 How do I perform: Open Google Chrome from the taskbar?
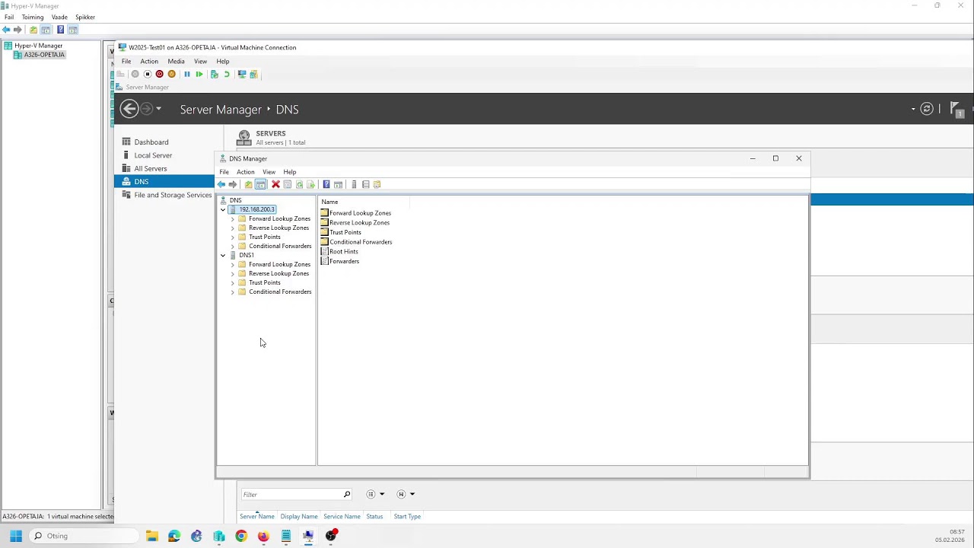click(x=241, y=536)
